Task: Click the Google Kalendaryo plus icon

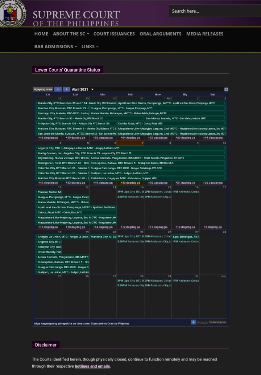Action: coord(193,322)
